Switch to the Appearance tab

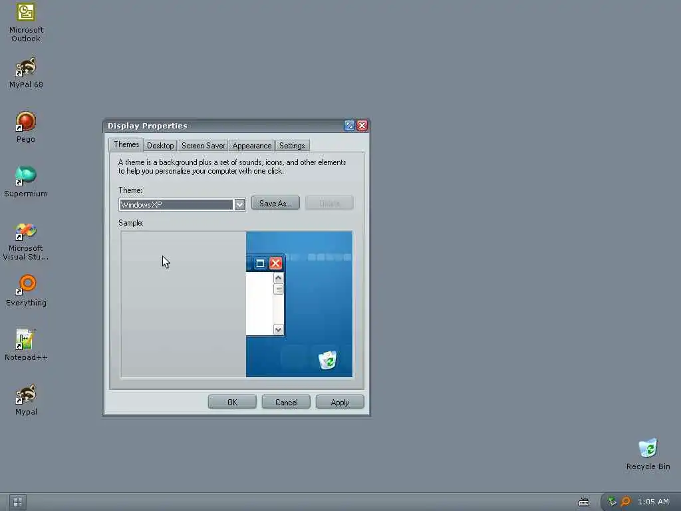pos(252,146)
